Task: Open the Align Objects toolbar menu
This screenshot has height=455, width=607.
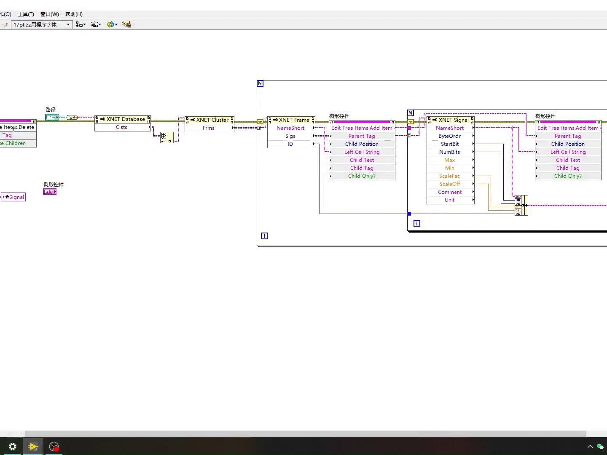Action: [81, 24]
